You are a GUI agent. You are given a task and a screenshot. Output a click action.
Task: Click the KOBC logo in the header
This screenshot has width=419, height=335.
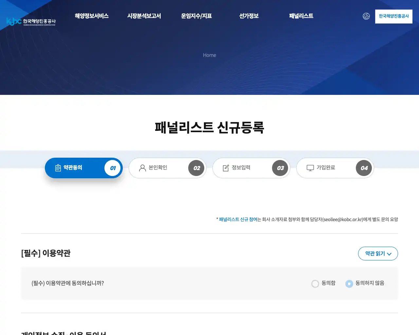(x=31, y=22)
